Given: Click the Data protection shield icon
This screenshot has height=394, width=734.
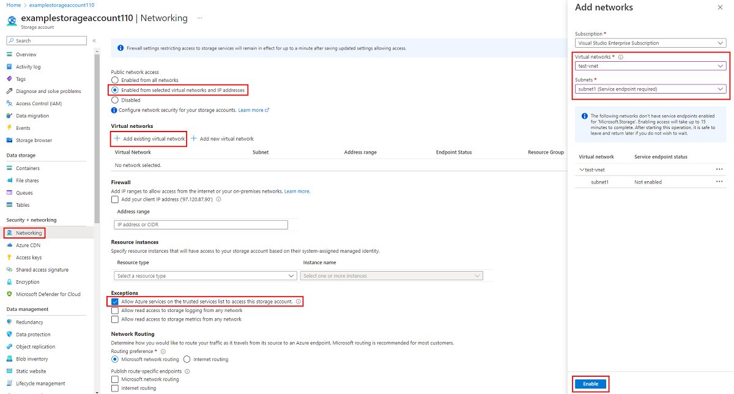Looking at the screenshot, I should (x=9, y=335).
